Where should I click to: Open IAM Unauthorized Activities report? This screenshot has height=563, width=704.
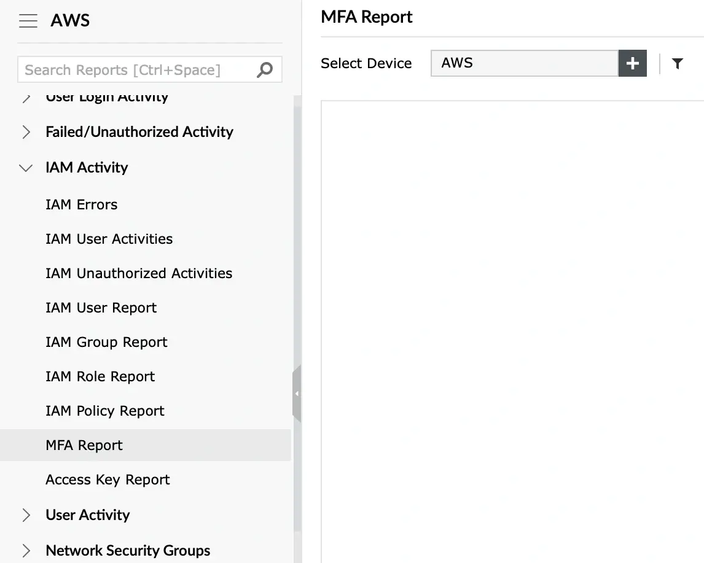click(x=139, y=273)
